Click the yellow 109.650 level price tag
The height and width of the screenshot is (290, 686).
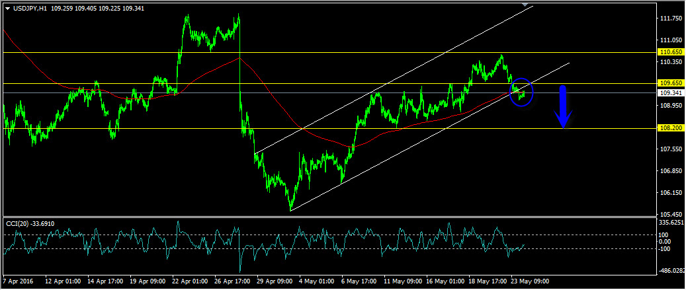pyautogui.click(x=670, y=83)
